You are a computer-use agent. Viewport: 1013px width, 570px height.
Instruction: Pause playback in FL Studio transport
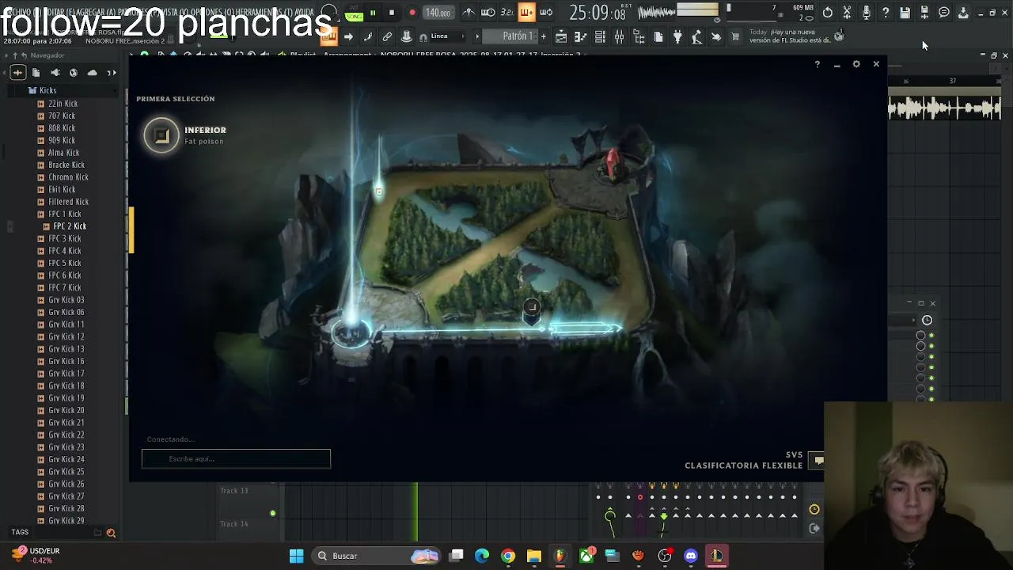tap(372, 13)
